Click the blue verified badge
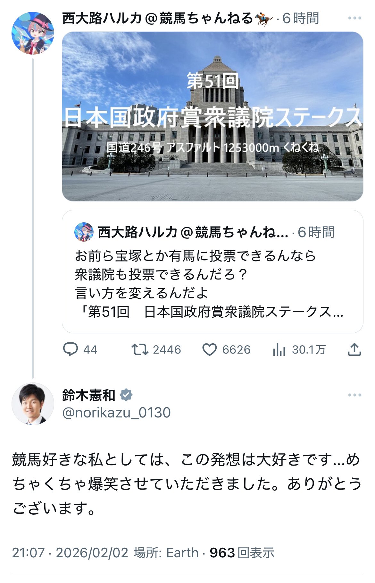The height and width of the screenshot is (583, 375). click(x=126, y=395)
